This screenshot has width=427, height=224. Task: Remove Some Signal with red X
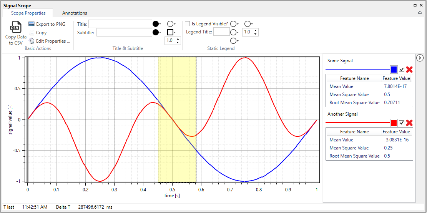point(409,70)
